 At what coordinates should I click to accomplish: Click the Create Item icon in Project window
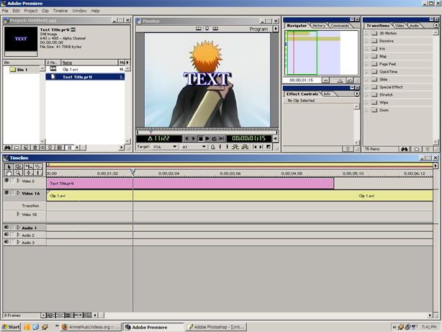point(26,148)
